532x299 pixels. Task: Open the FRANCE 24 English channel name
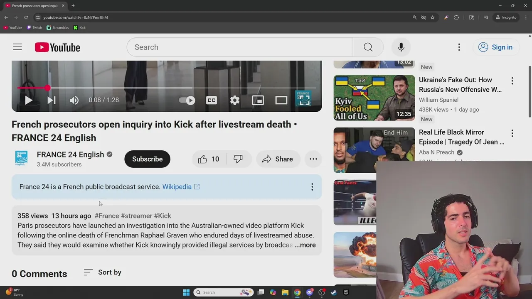(x=70, y=154)
